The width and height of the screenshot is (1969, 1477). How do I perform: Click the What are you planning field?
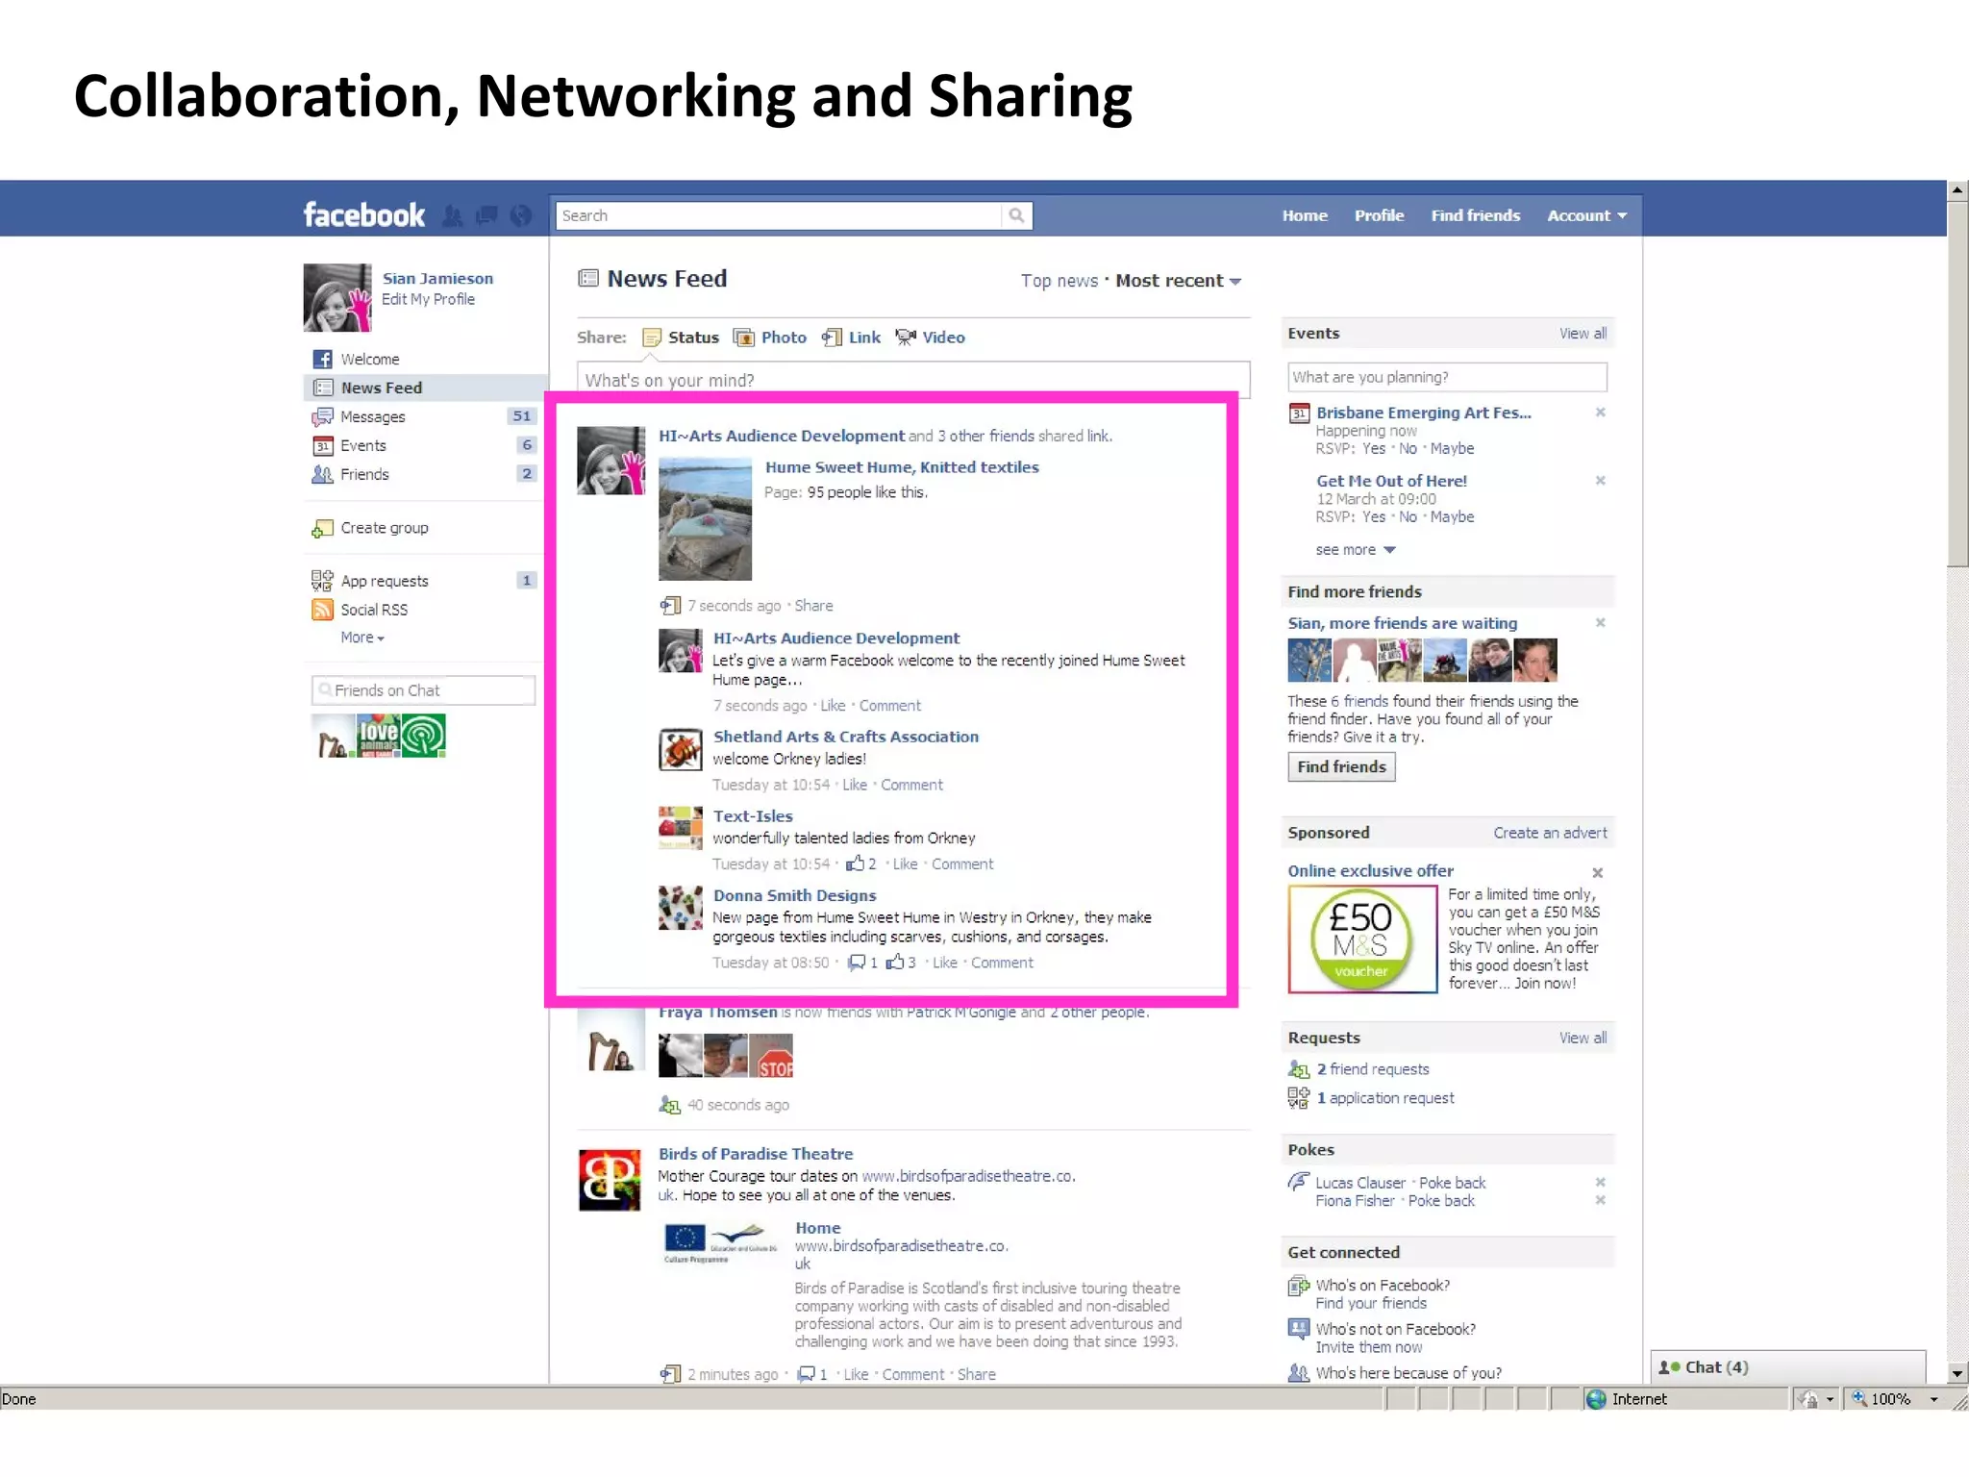click(1447, 377)
